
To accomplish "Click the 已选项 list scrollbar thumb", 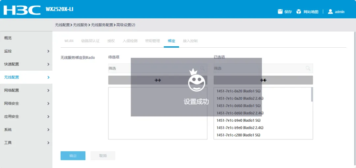I will click(x=312, y=94).
